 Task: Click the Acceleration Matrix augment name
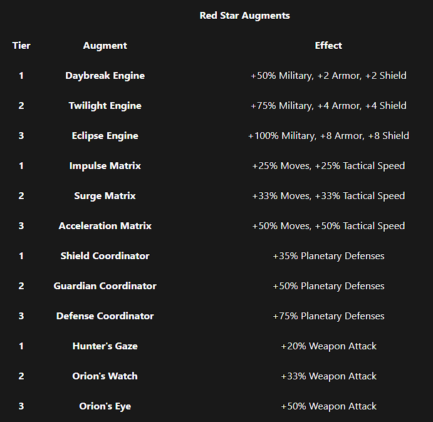105,225
